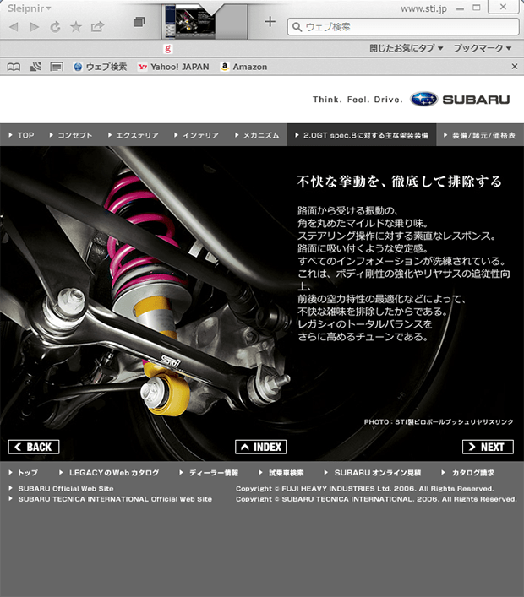Go forward with the browser forward arrow
Image resolution: width=524 pixels, height=597 pixels.
35,27
